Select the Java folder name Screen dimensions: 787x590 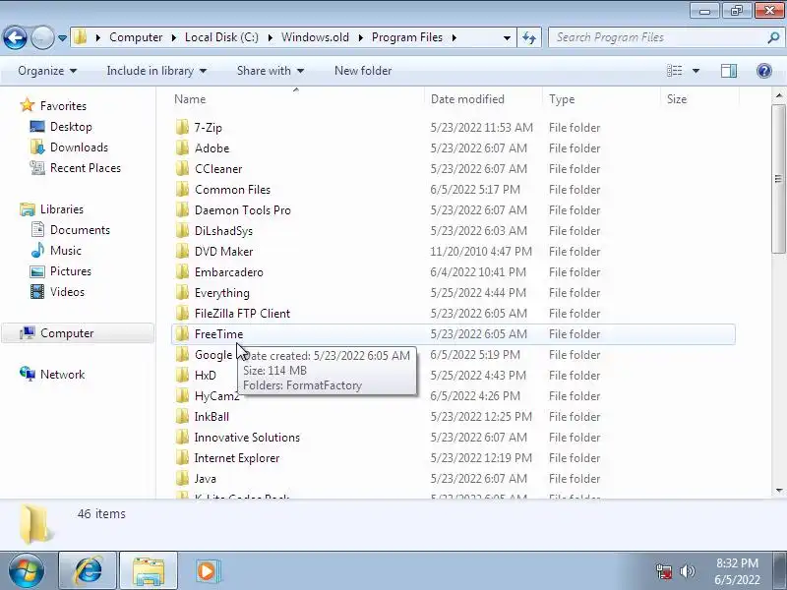click(x=206, y=479)
